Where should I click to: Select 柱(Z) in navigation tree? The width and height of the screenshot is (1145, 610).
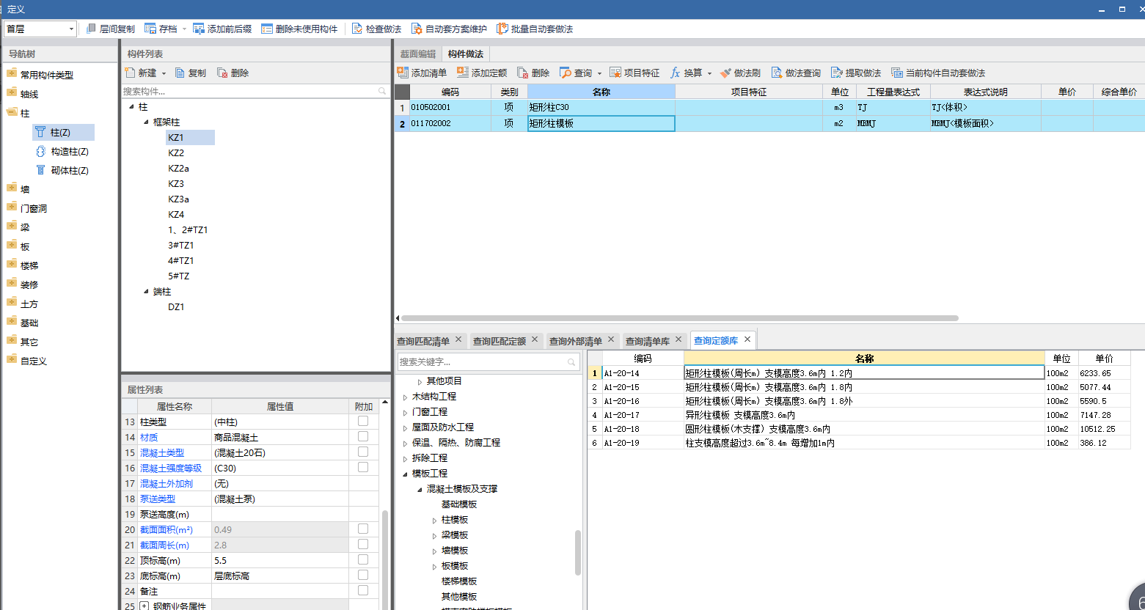tap(63, 132)
